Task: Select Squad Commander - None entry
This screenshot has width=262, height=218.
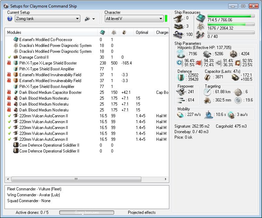Action: click(29, 201)
